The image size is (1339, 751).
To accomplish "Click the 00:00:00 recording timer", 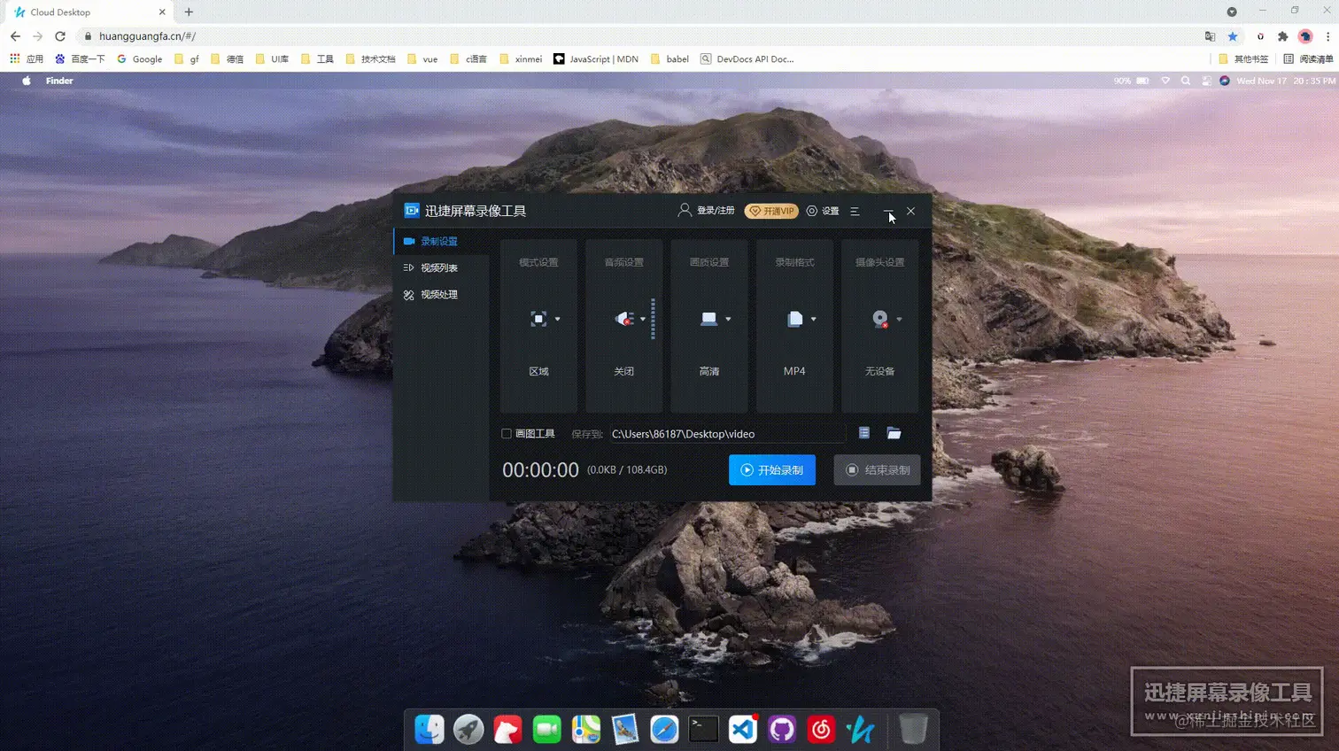I will click(540, 470).
